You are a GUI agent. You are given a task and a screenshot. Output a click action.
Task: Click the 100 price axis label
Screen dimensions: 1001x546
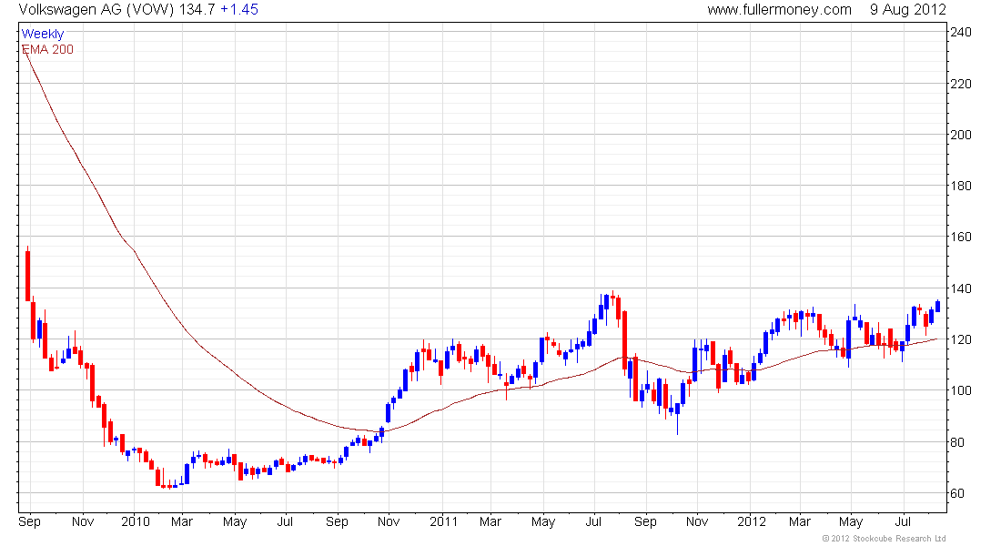click(961, 390)
